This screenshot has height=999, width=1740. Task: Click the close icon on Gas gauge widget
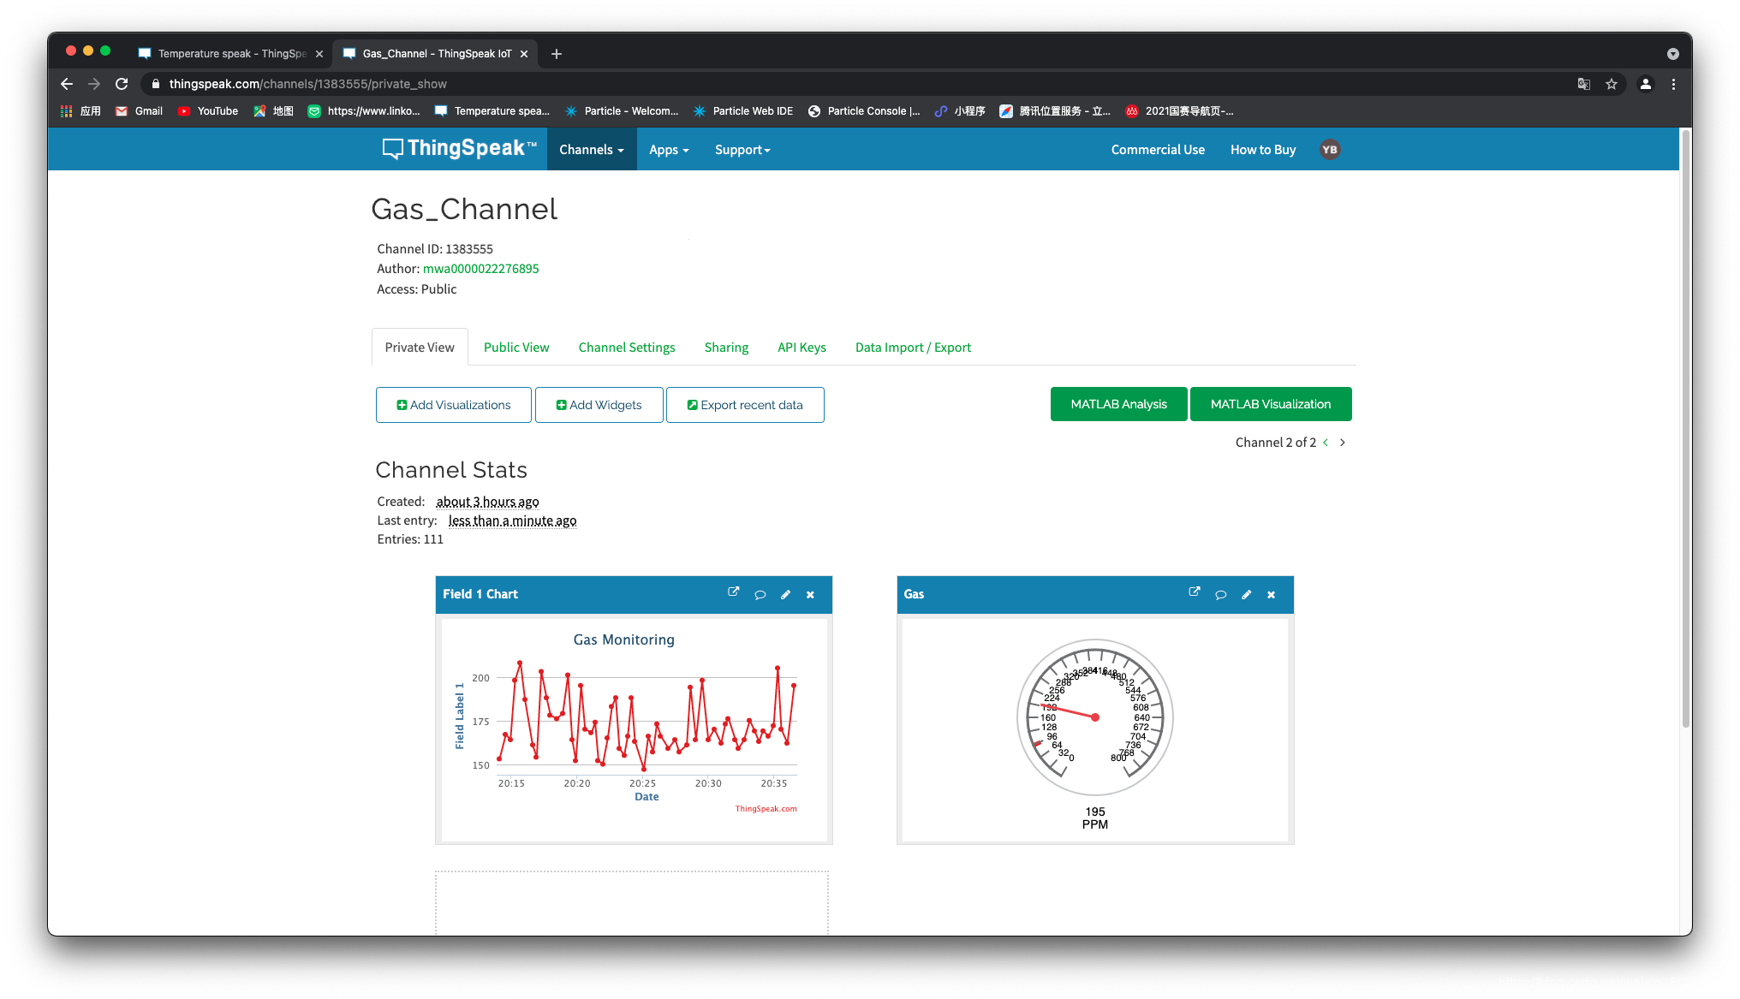(1272, 594)
